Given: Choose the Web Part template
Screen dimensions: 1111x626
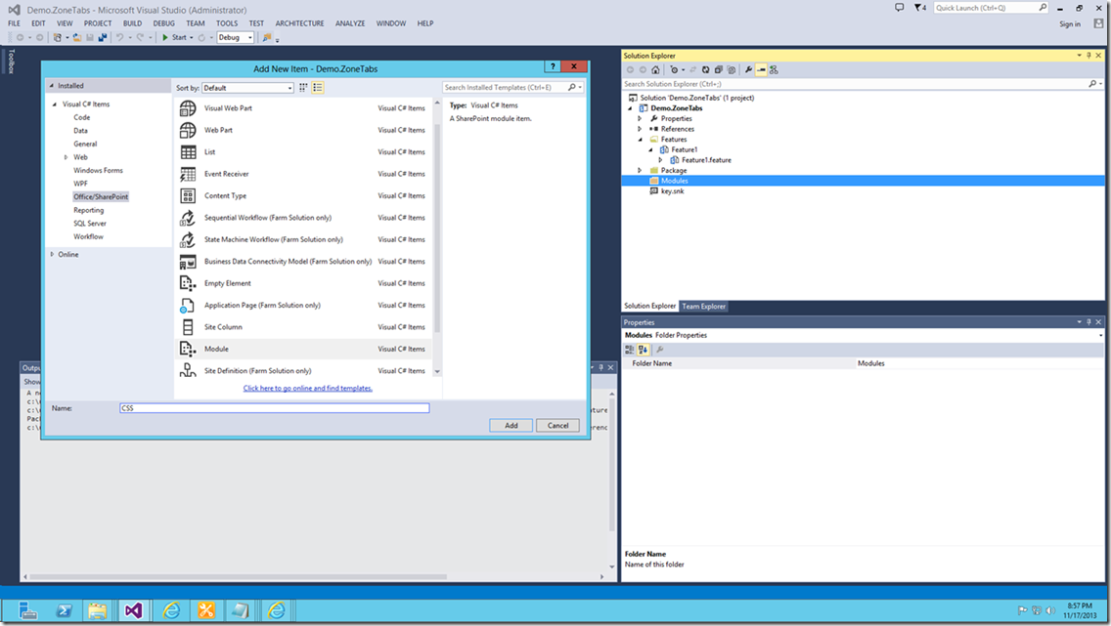Looking at the screenshot, I should 305,130.
